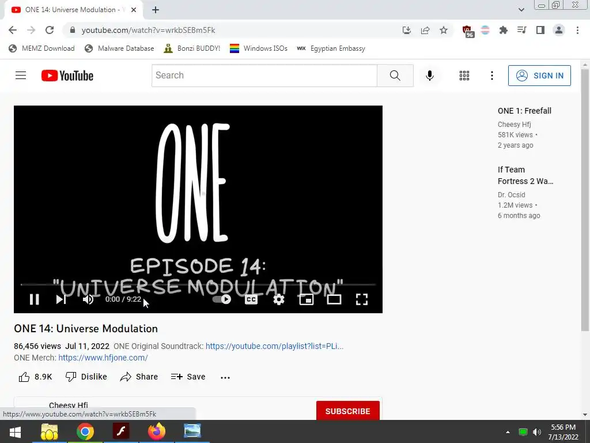Click the install/download page icon in address bar
590x443 pixels.
(x=406, y=30)
